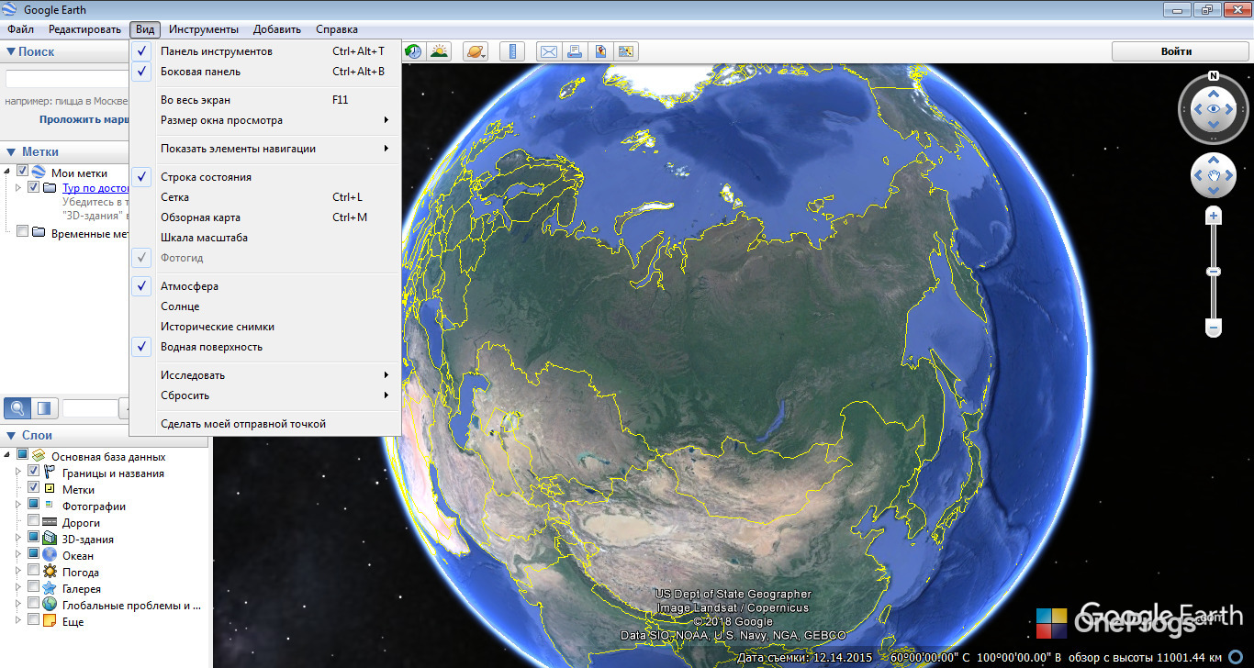The image size is (1254, 668).
Task: Click the email envelope icon
Action: [549, 51]
